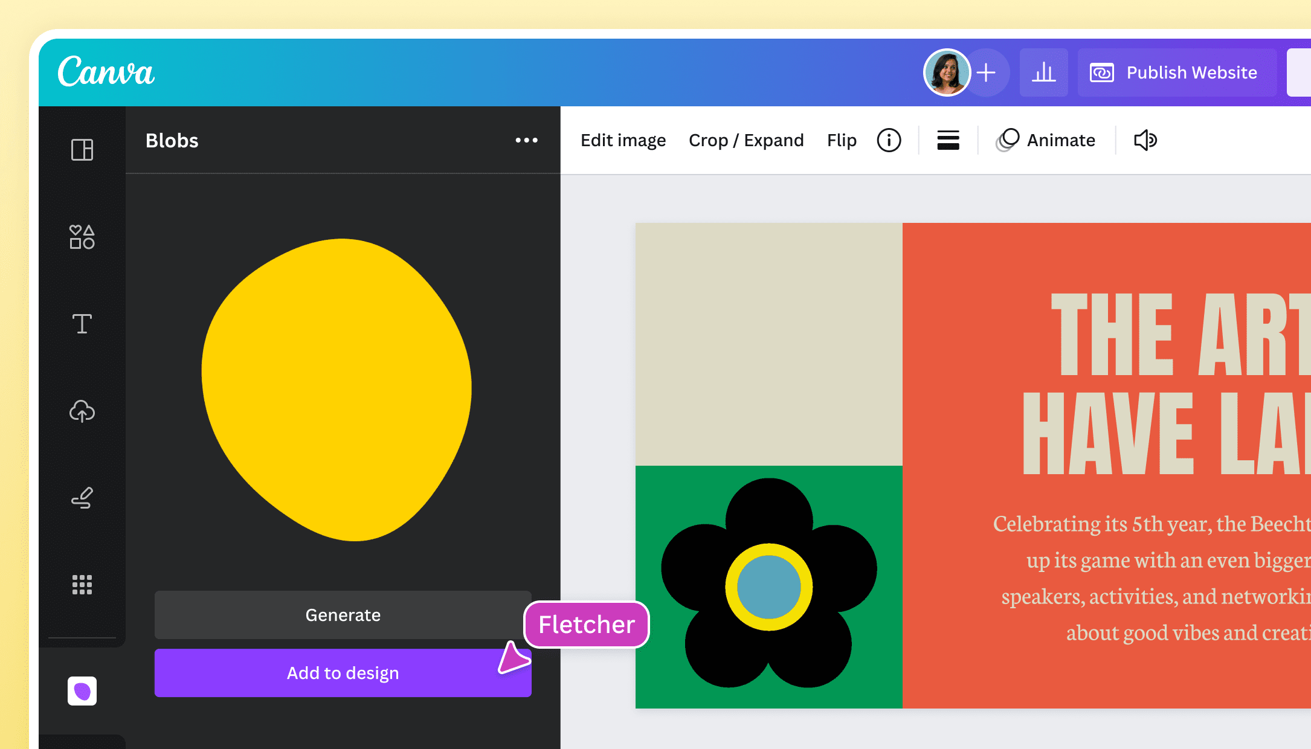Open Crop / Expand options
1311x749 pixels.
(x=746, y=140)
